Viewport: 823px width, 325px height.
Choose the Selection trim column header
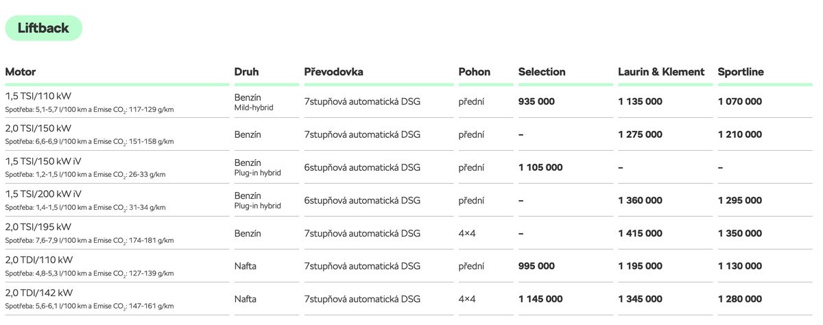pyautogui.click(x=542, y=72)
